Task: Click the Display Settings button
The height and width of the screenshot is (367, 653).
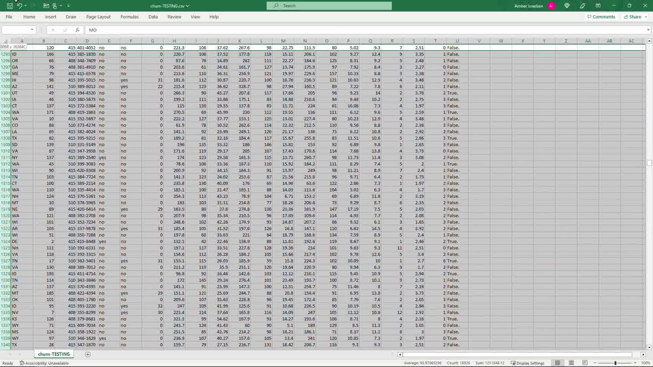Action: (528, 363)
